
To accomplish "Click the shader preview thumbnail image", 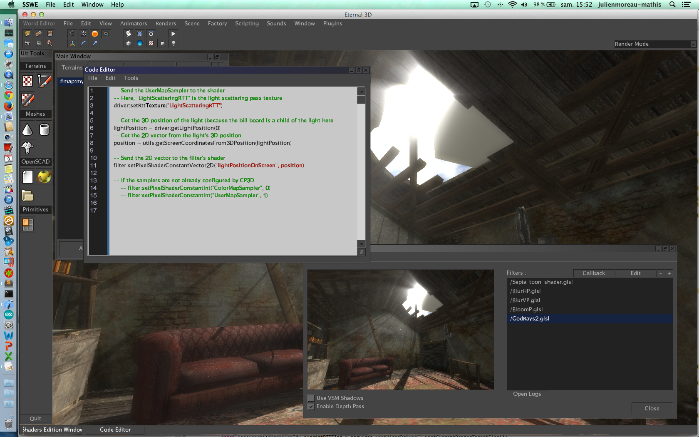I will coord(401,330).
